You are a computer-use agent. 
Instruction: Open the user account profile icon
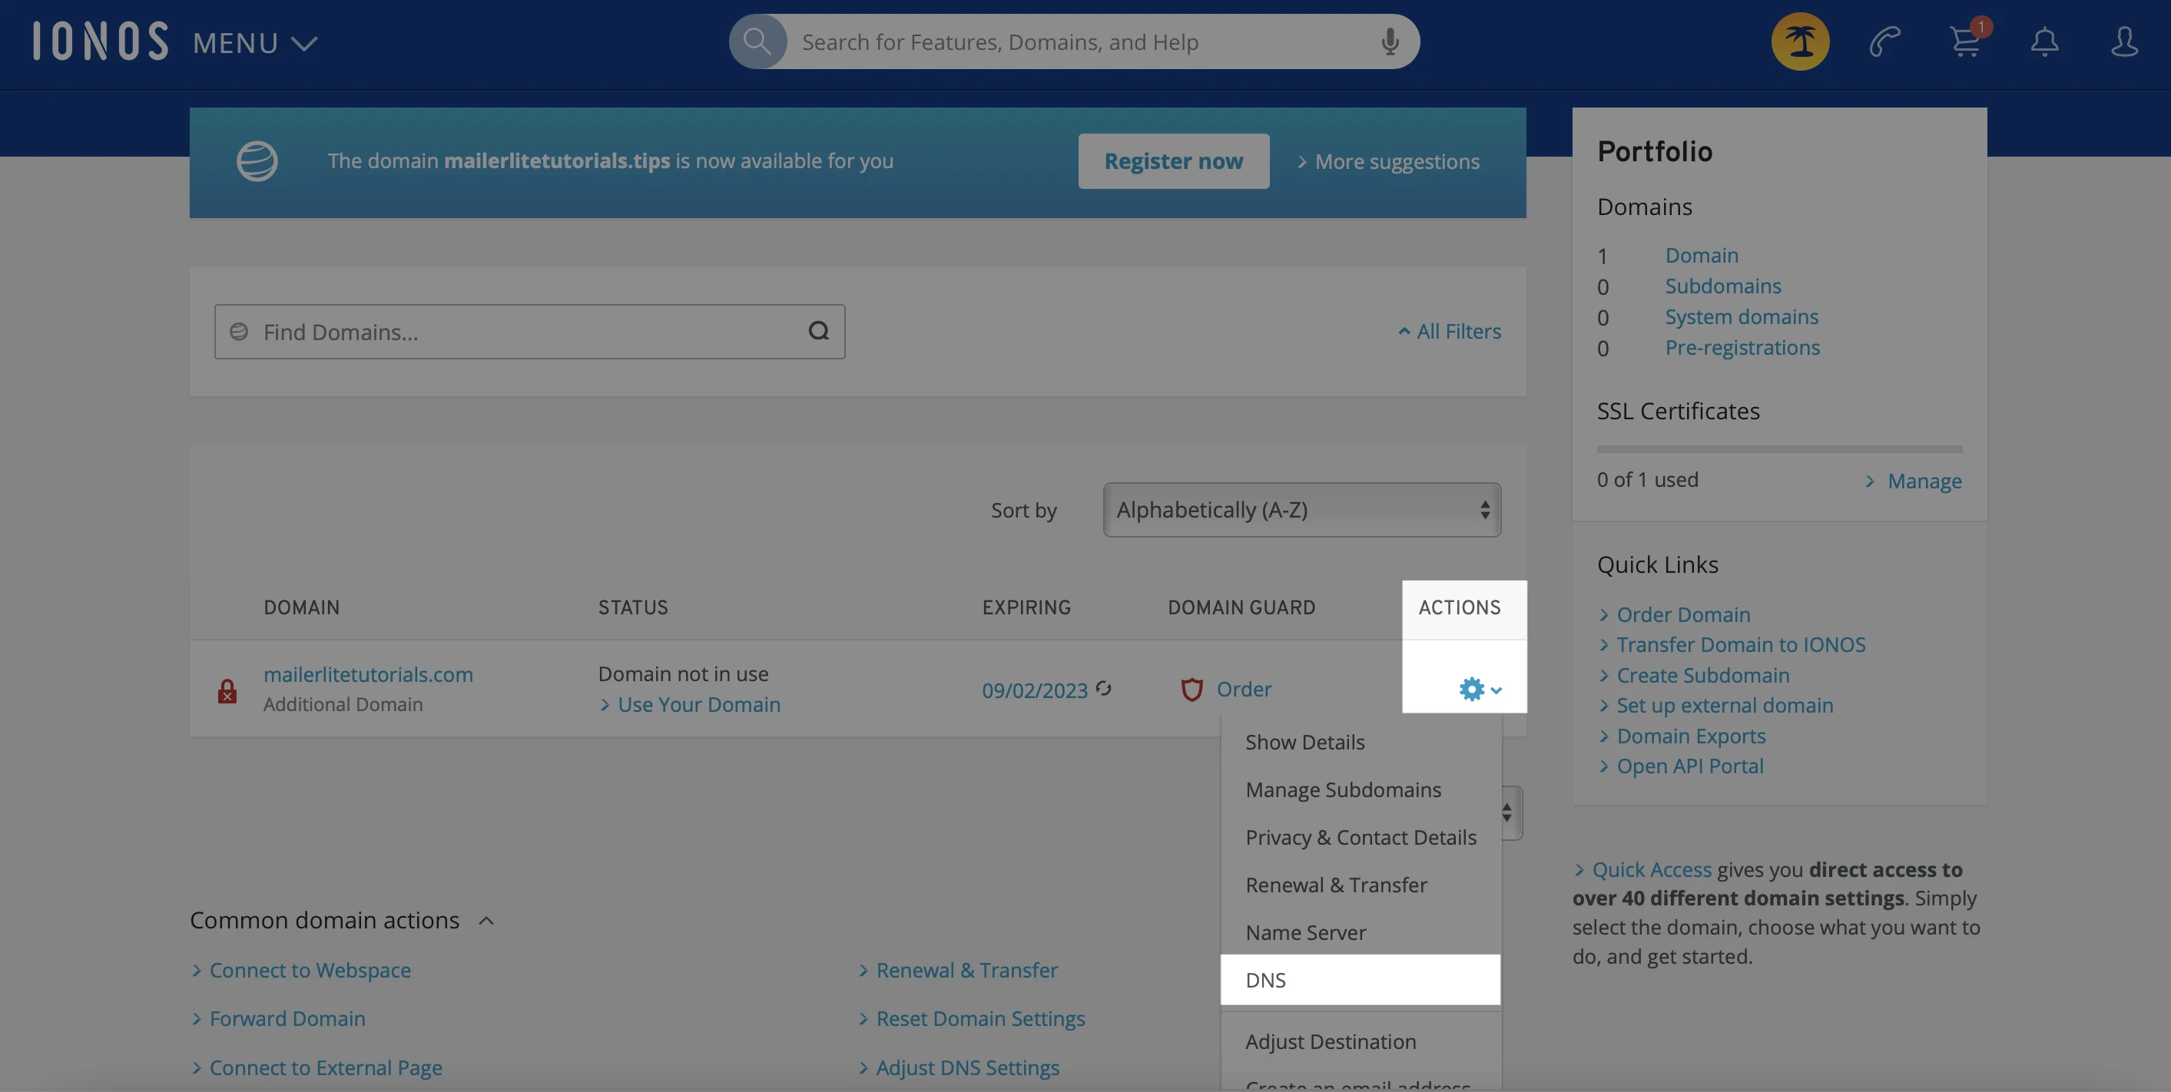[x=2124, y=41]
